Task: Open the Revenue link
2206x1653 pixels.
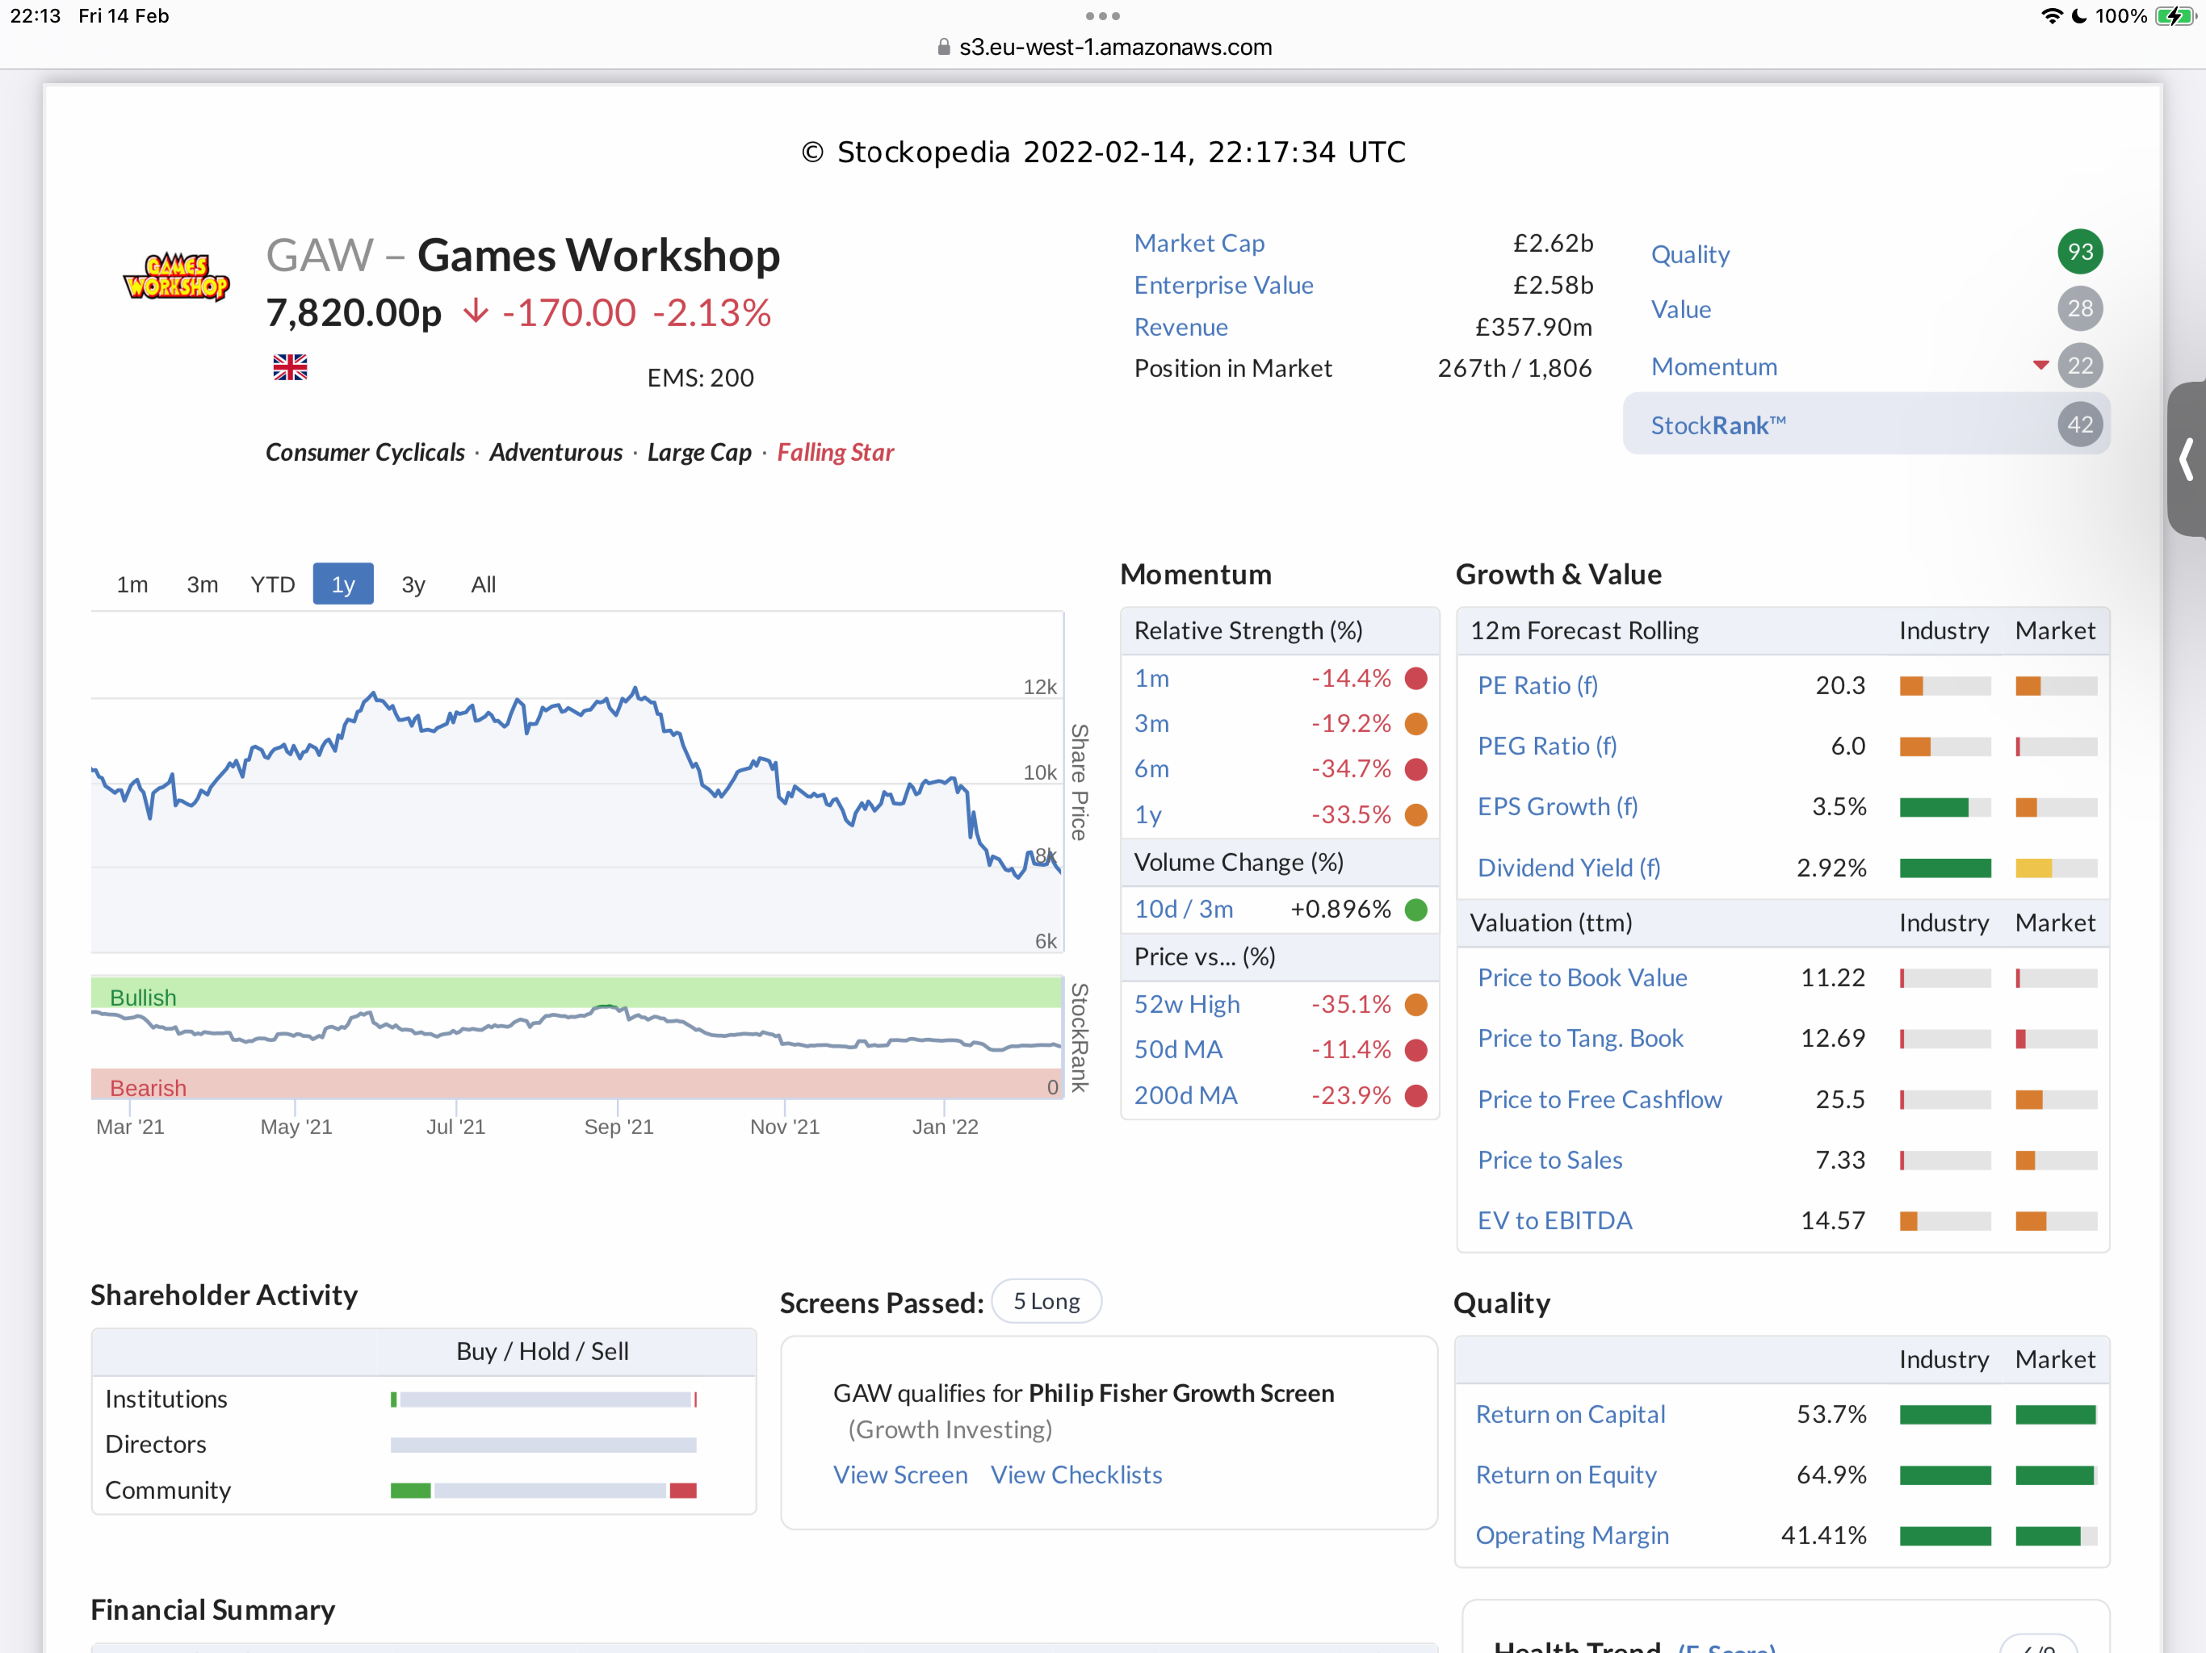Action: click(1181, 327)
